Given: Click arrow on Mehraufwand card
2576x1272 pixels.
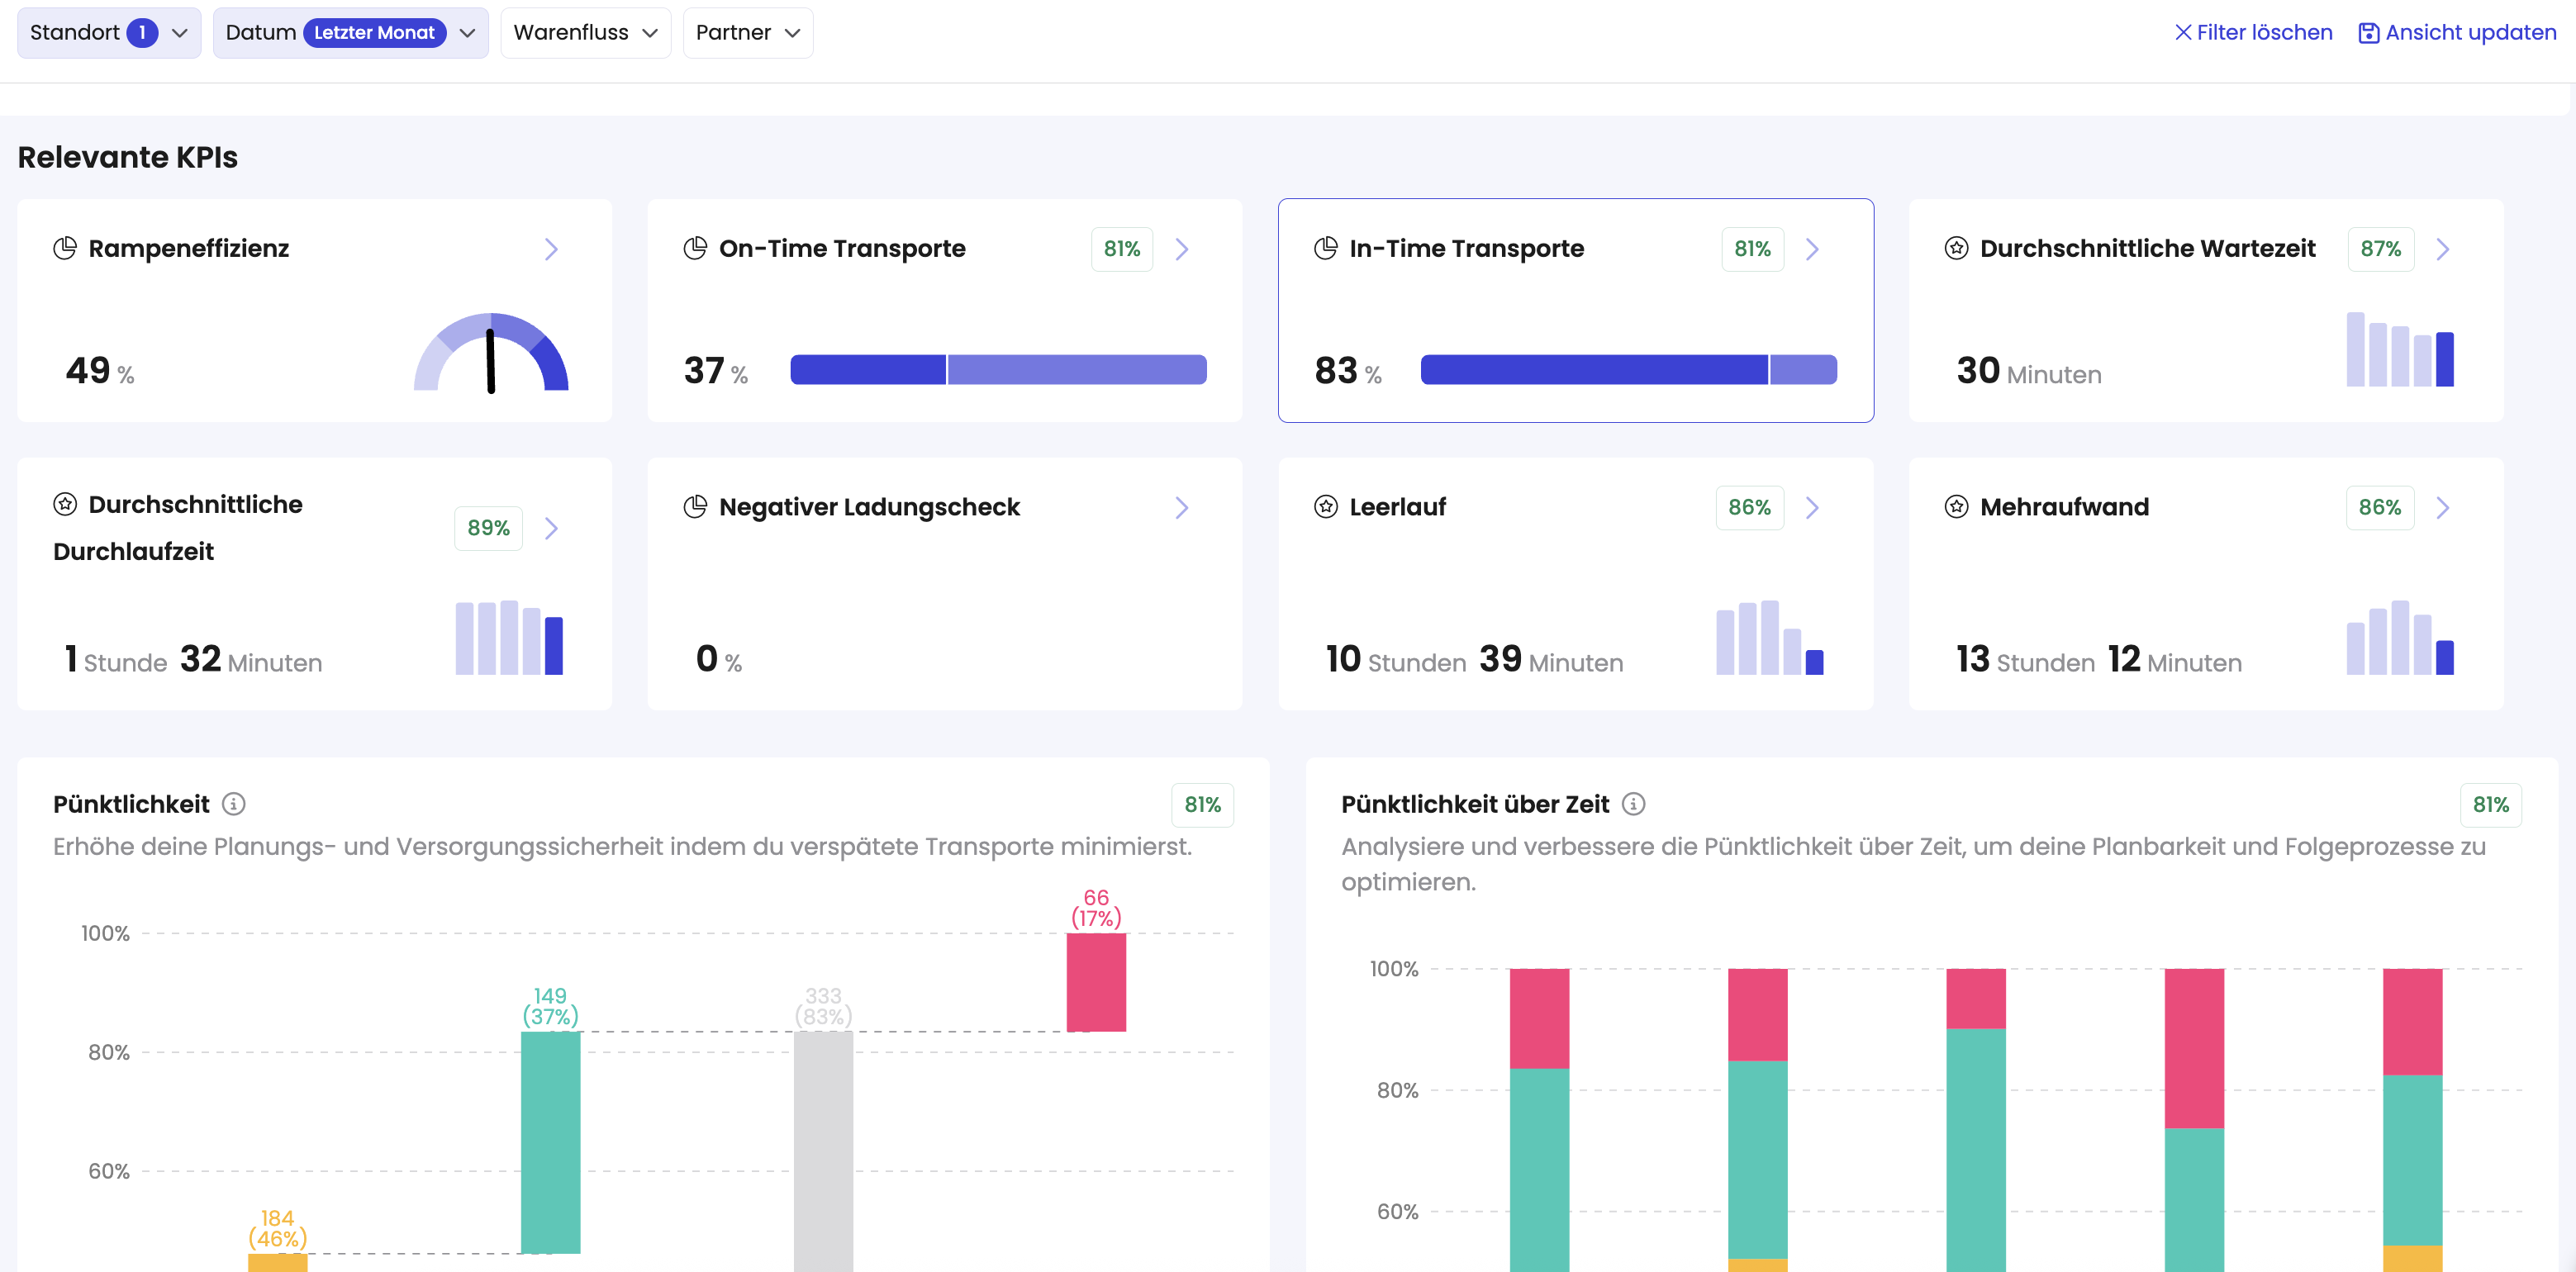Looking at the screenshot, I should 2442,508.
